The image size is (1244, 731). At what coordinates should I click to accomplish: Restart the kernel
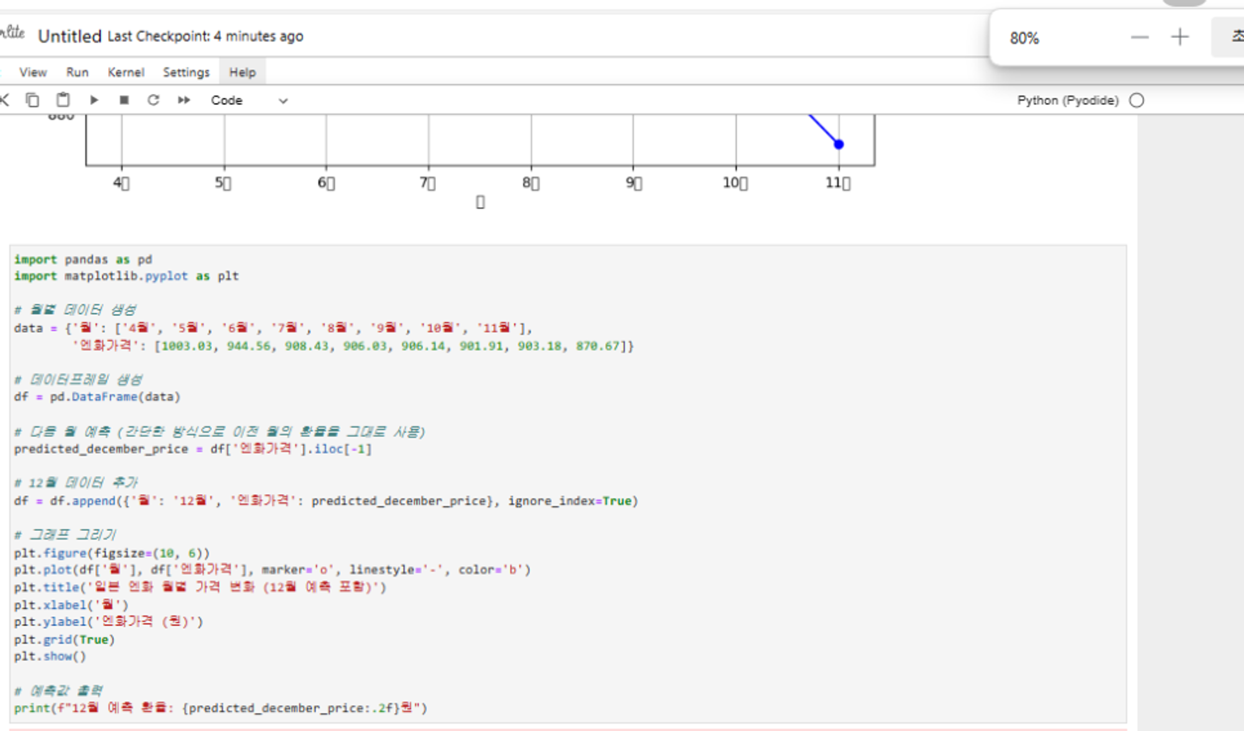[x=153, y=100]
